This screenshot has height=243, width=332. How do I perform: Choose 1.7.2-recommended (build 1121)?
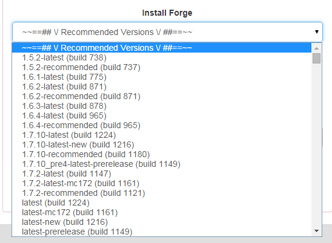[x=162, y=193]
